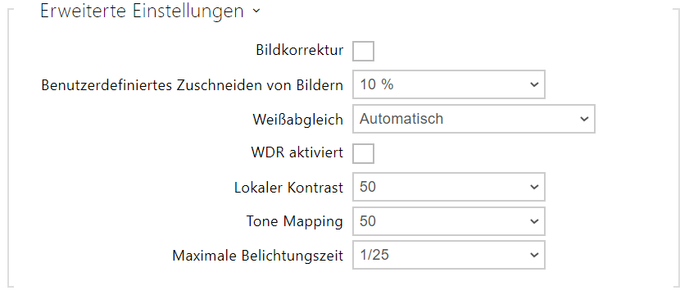Click the arrow icon of the Automatisch dropdown
This screenshot has height=295, width=689.
click(x=584, y=119)
